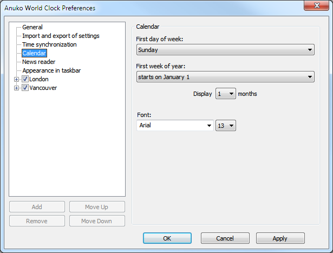
Task: Click the Cancel button
Action: coord(225,238)
